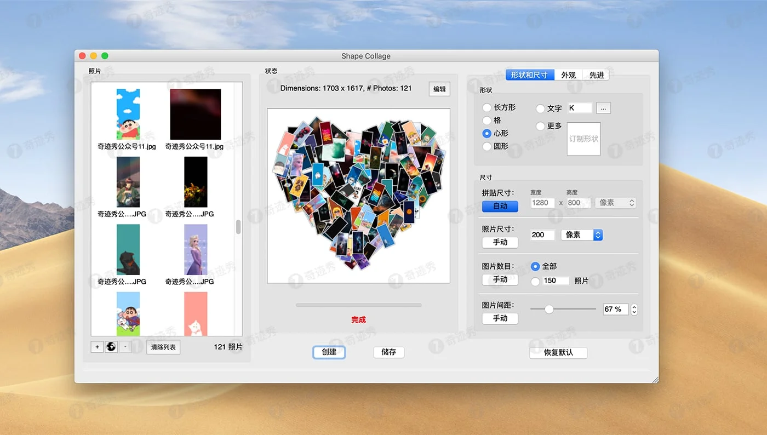767x435 pixels.
Task: Click the ellipsis button next to text field
Action: tap(603, 108)
